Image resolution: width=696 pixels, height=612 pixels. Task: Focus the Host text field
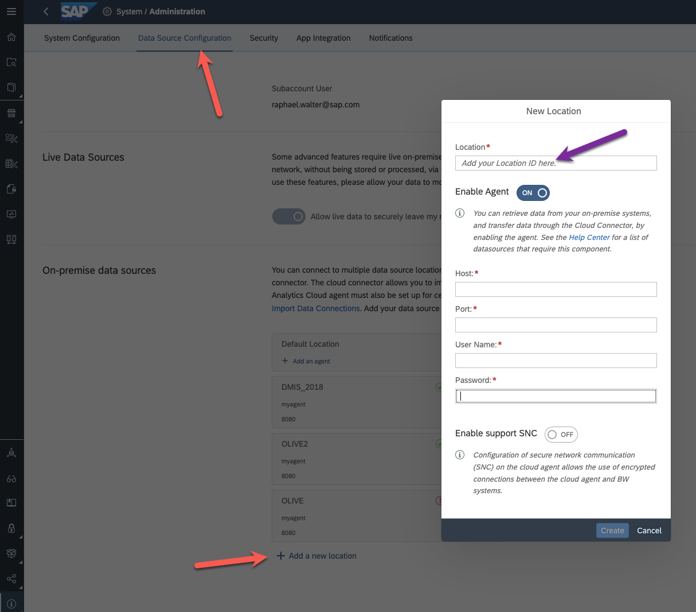pos(556,289)
